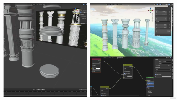
Task: Open Options dropdown in right viewport
Action: pyautogui.click(x=170, y=6)
